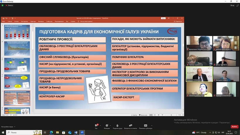Click the Windows Start button
Image resolution: width=240 pixels, height=135 pixels.
click(3, 132)
